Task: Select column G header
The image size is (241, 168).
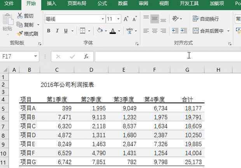Action: point(187,70)
